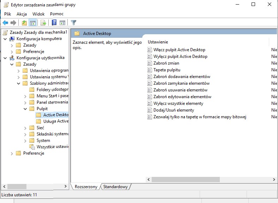The image size is (278, 203).
Task: Toggle the Show/Hide Action Pane icon
Action: (62, 23)
